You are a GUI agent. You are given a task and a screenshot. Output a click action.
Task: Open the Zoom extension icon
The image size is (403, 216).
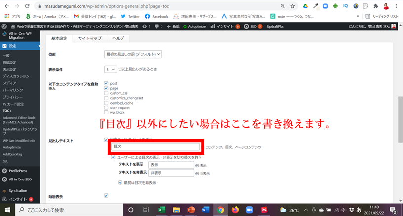click(x=325, y=6)
